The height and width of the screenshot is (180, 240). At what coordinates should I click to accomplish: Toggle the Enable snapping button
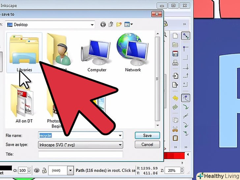point(186,36)
